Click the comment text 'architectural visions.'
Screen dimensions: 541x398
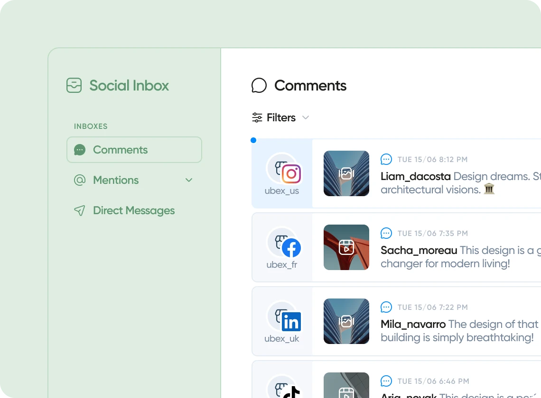tap(430, 190)
